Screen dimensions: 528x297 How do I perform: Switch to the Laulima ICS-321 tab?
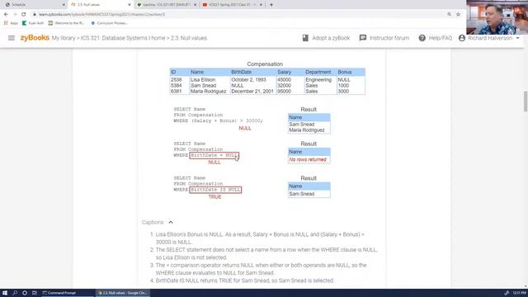coord(167,5)
